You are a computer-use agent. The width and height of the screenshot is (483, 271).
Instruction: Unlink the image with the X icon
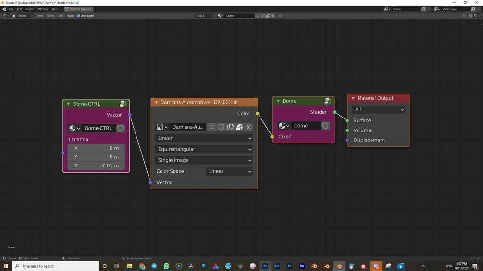[248, 127]
